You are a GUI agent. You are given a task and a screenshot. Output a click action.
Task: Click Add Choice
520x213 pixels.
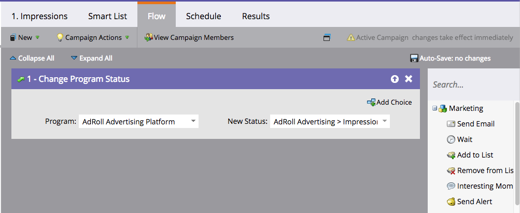pyautogui.click(x=389, y=103)
